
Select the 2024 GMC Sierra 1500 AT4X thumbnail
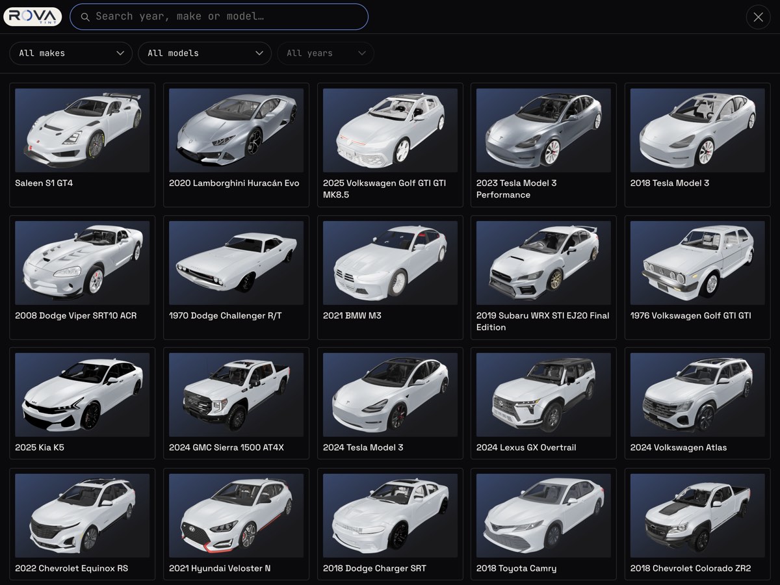click(x=236, y=395)
